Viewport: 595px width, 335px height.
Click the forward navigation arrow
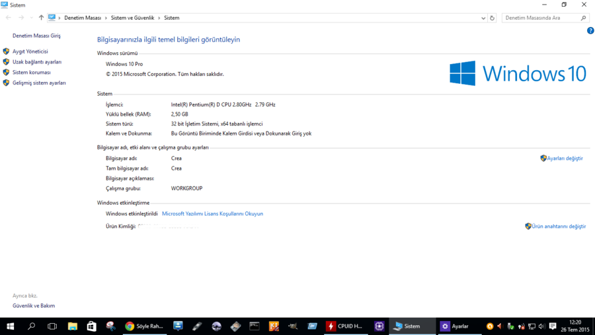(21, 17)
